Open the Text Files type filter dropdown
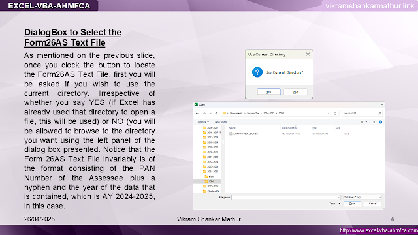This screenshot has width=418, height=235. tap(362, 197)
